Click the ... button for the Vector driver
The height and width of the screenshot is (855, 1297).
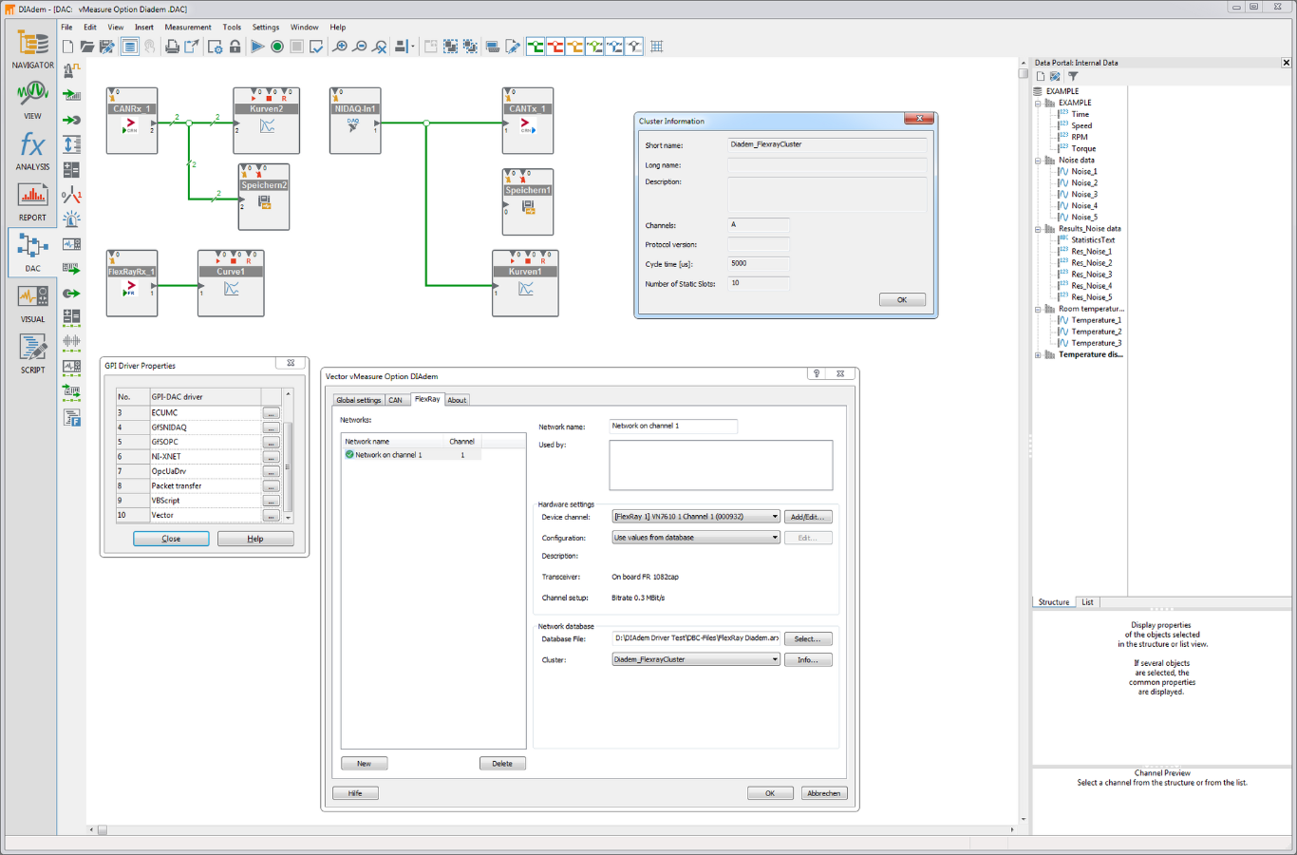(x=271, y=516)
